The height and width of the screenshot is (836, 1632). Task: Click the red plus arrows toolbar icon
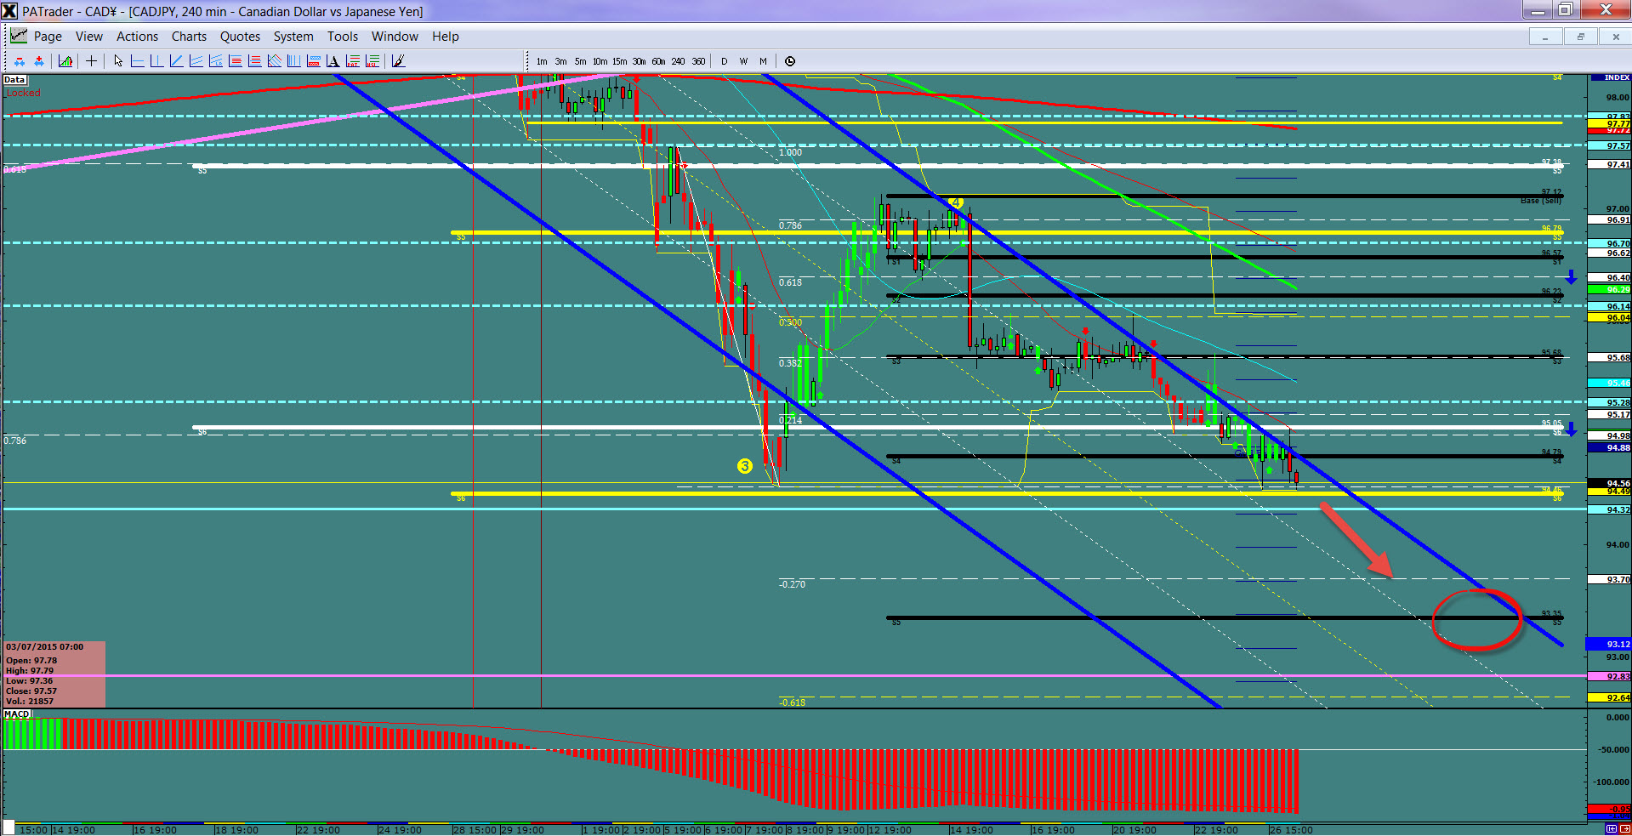(x=39, y=60)
